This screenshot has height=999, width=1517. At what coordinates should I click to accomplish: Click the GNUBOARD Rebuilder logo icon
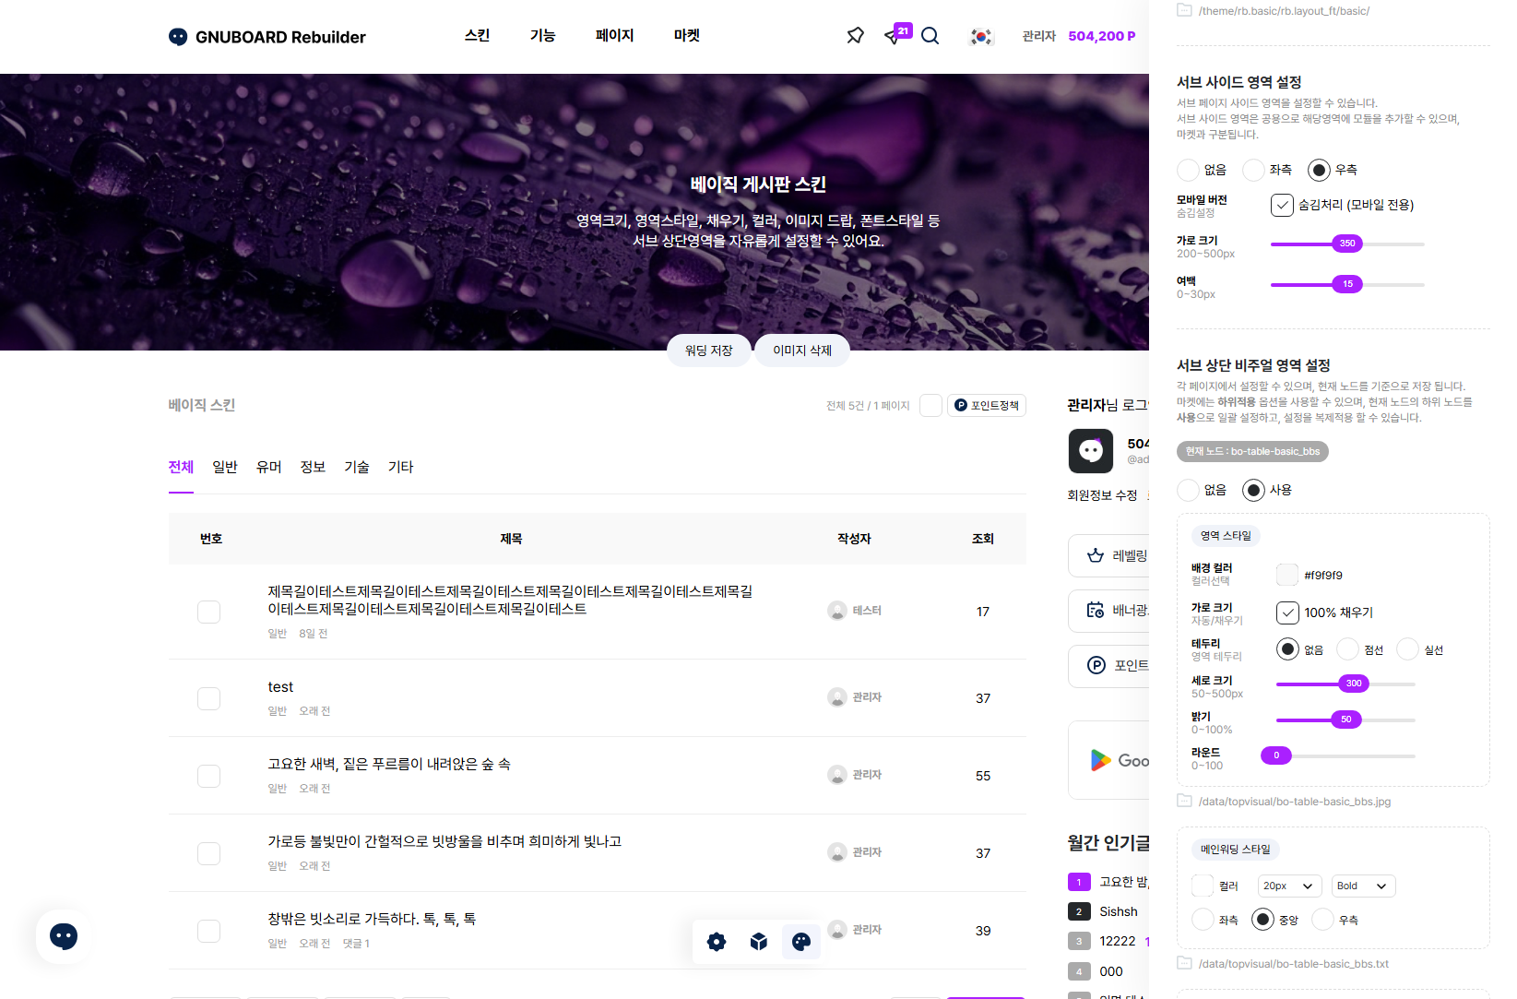pyautogui.click(x=178, y=37)
